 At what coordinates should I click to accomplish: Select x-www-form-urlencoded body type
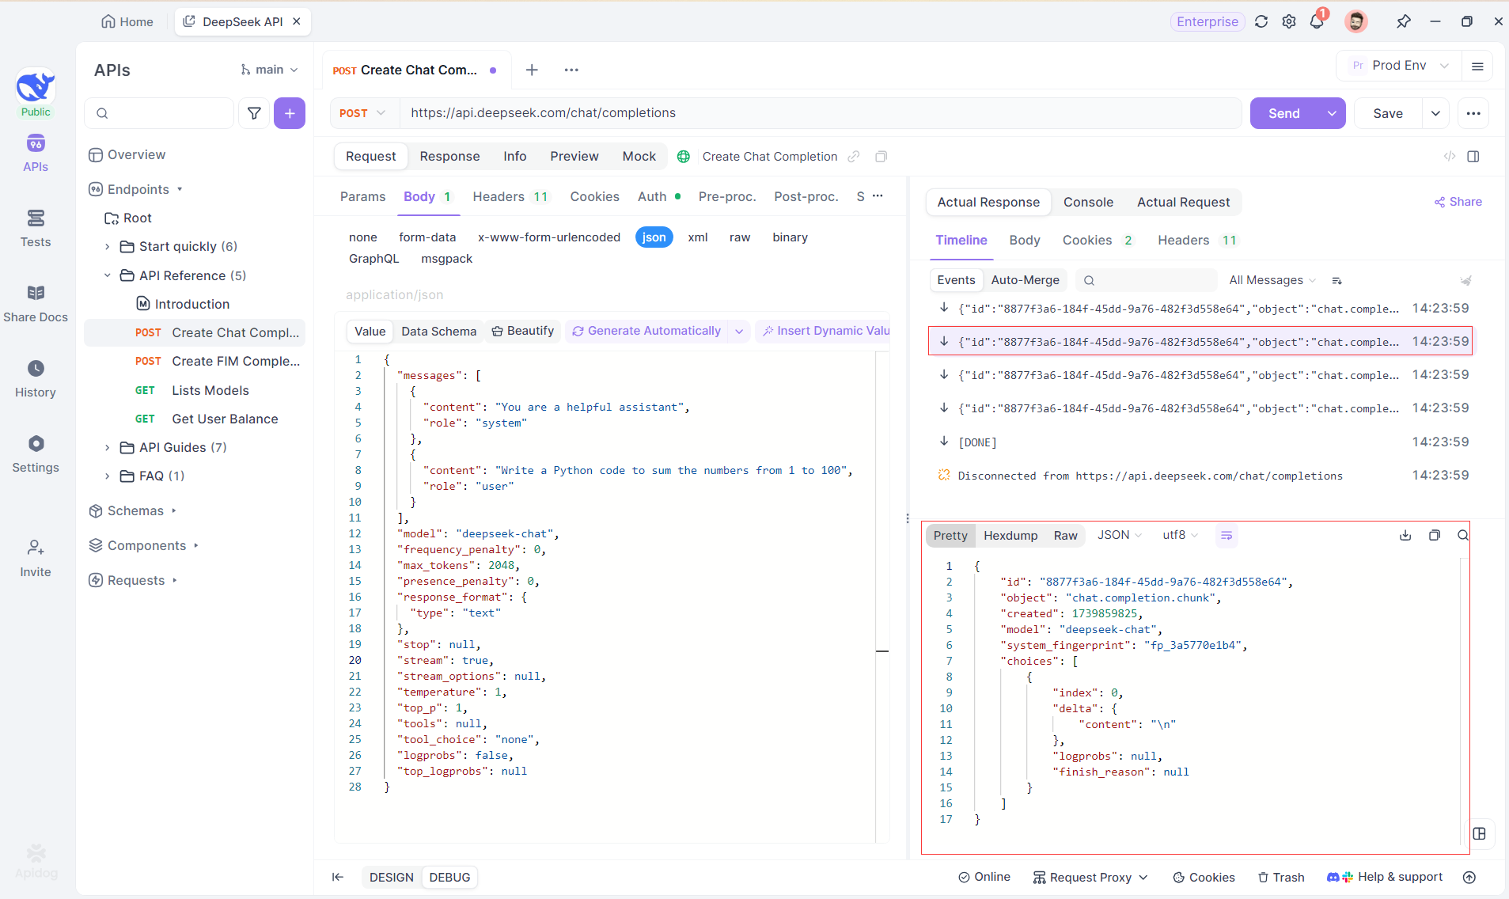[x=549, y=237]
